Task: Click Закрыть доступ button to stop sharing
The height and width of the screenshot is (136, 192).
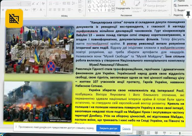Action: click(x=108, y=128)
